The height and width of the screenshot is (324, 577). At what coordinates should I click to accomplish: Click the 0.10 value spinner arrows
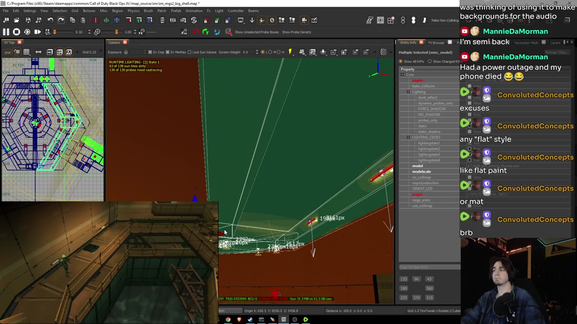(89, 32)
